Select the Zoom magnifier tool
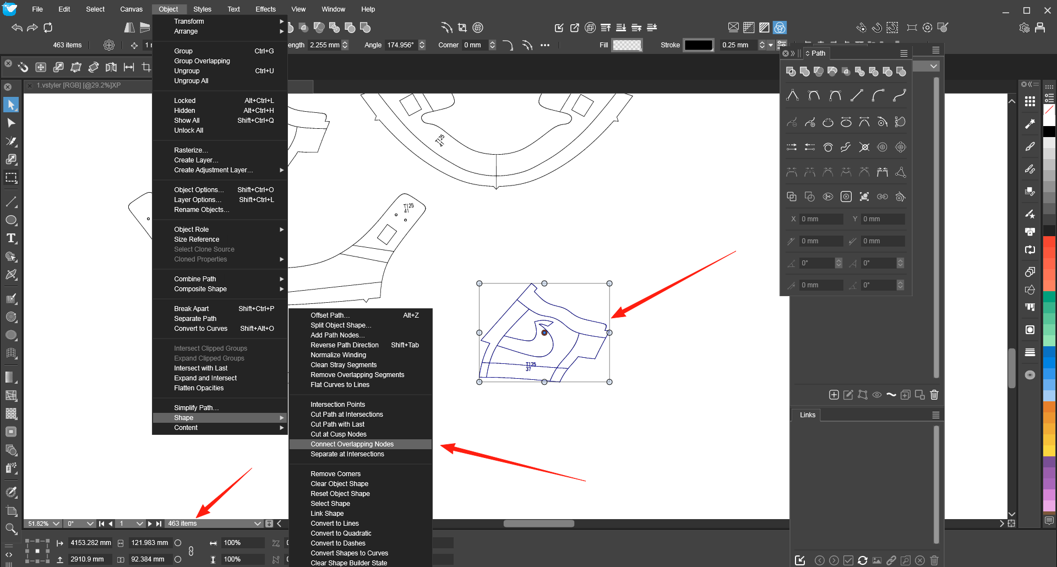The height and width of the screenshot is (567, 1057). click(x=11, y=529)
